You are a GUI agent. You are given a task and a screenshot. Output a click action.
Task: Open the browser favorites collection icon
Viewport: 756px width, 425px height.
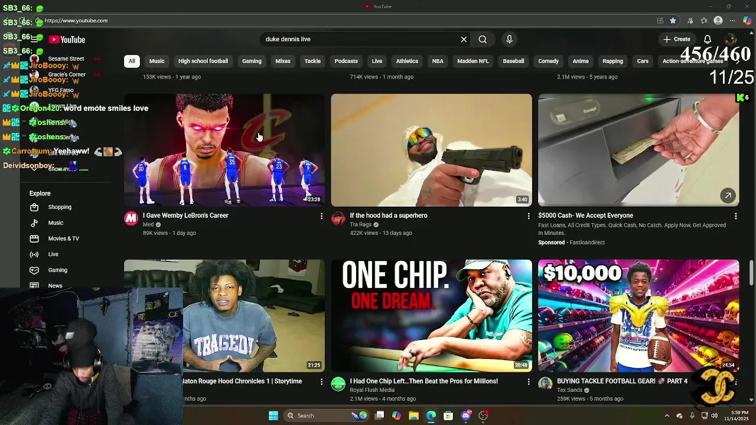(704, 21)
